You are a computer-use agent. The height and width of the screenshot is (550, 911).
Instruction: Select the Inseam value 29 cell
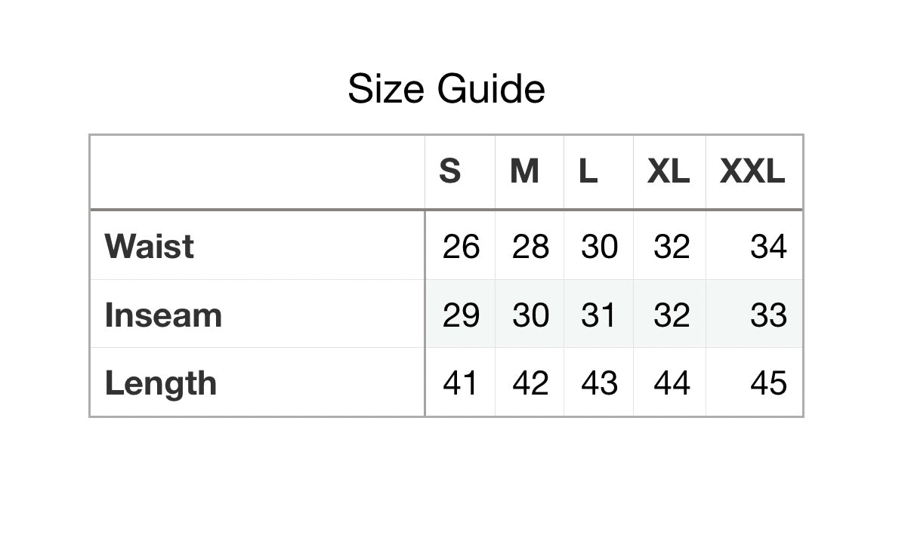[x=461, y=315]
